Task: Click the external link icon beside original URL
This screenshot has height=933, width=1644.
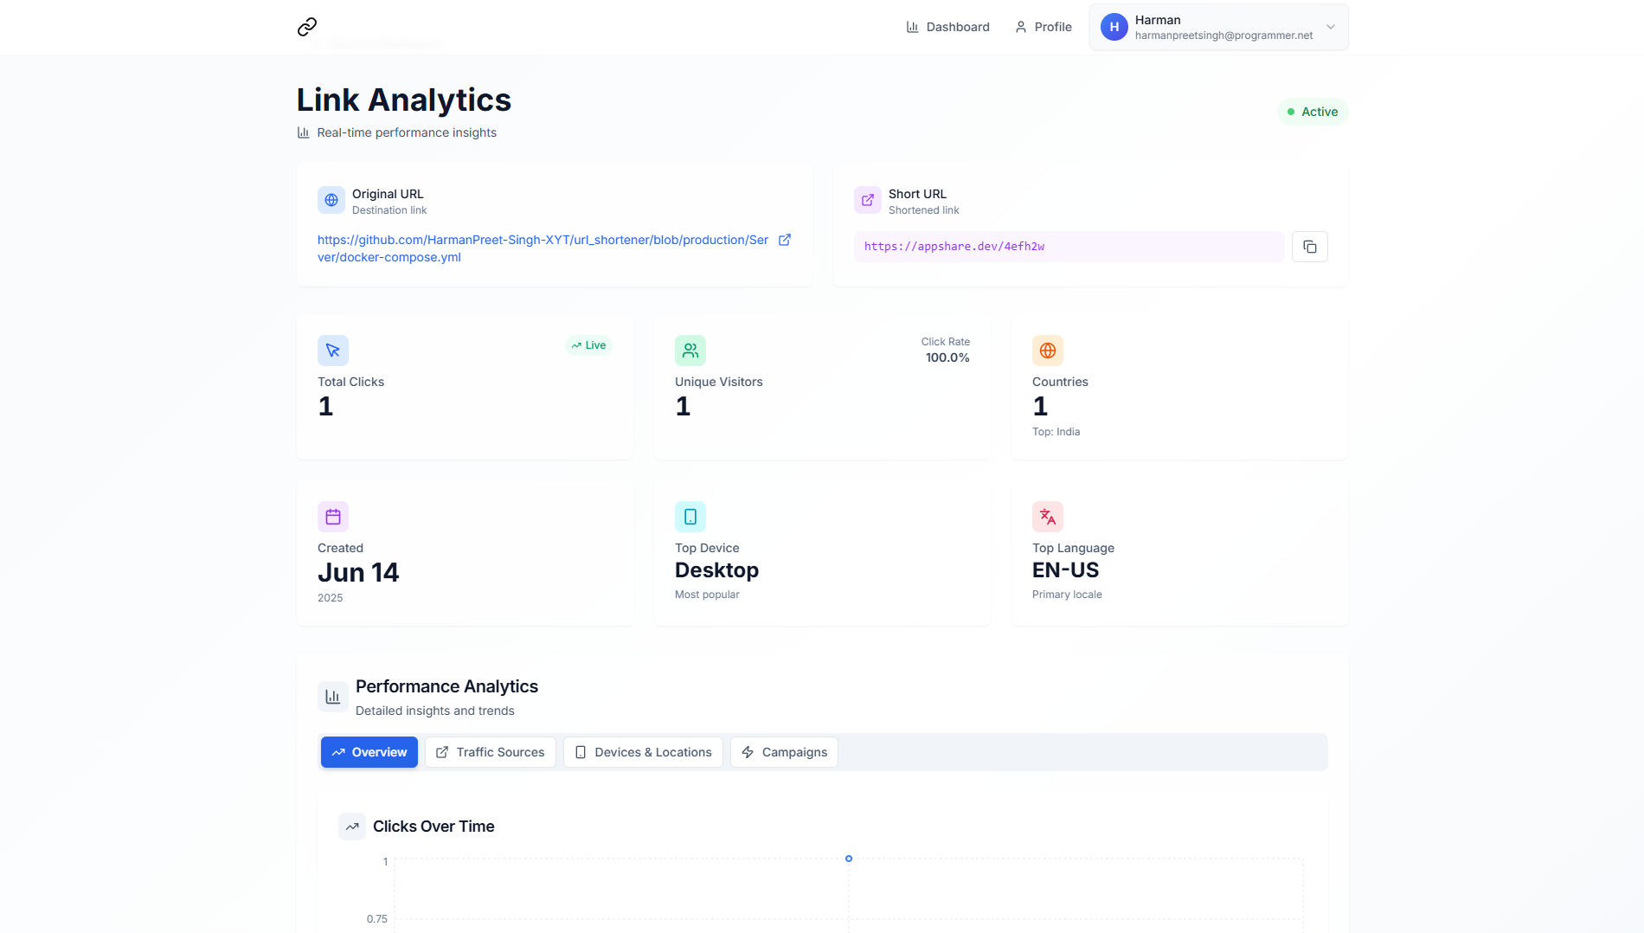Action: tap(785, 240)
